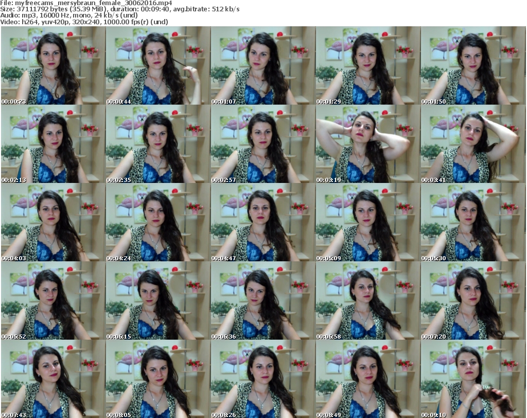
Task: Open the thumbnail timestamped 00:03:19
Action: (368, 144)
